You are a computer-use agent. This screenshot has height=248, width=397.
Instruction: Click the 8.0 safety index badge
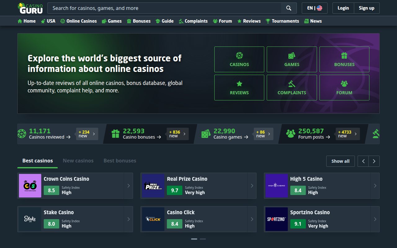[51, 224]
